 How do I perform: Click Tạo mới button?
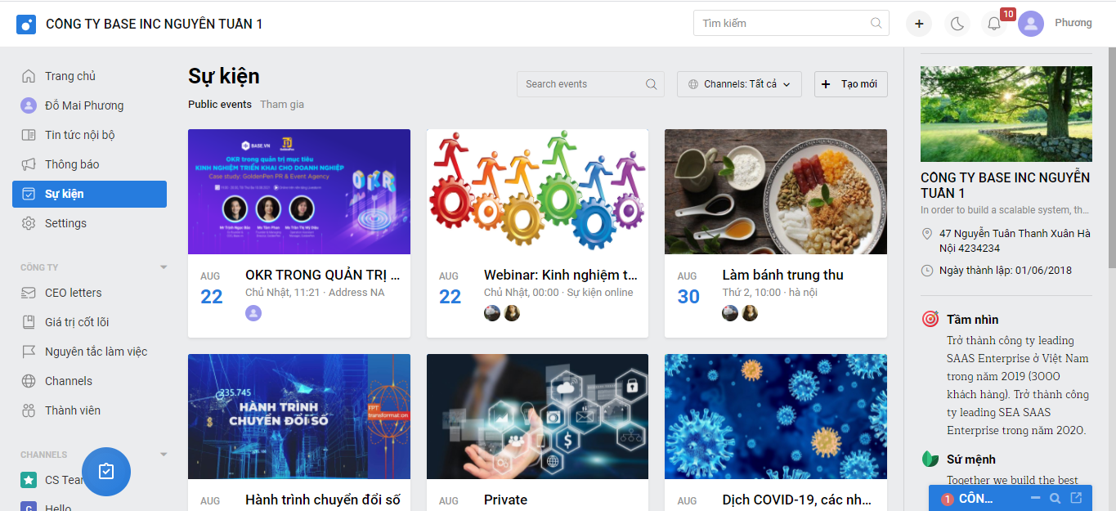click(850, 84)
